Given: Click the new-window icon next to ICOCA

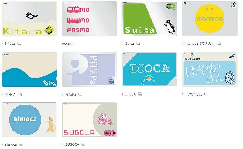Looking at the screenshot, I should (140, 94).
